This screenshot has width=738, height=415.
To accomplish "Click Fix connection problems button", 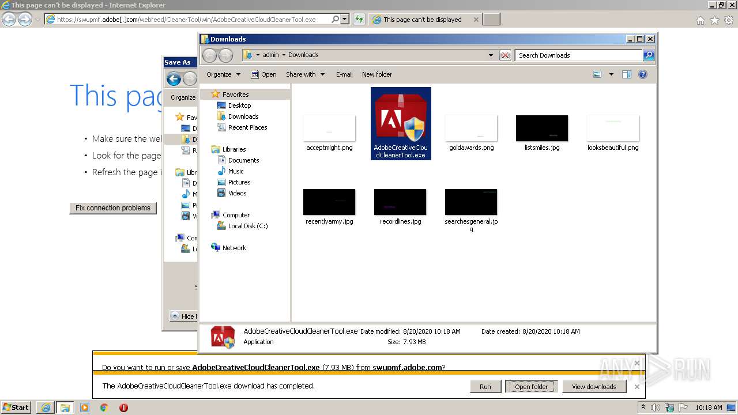I will coord(113,208).
